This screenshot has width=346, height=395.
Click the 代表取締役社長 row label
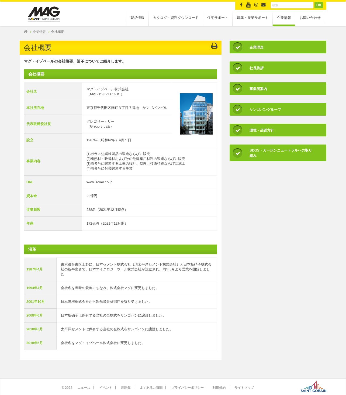click(x=39, y=124)
